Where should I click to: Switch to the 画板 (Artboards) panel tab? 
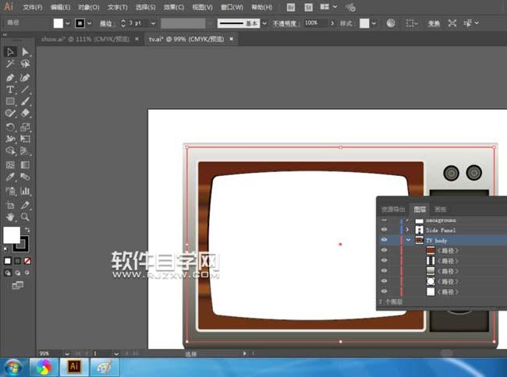click(x=441, y=209)
